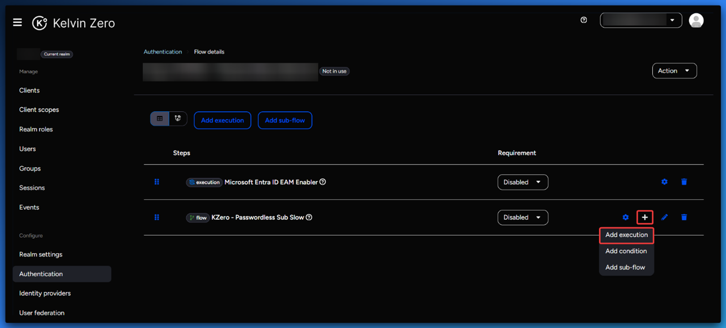The image size is (726, 328).
Task: Delete the KZero Passwordless Sub Slow flow
Action: [684, 217]
